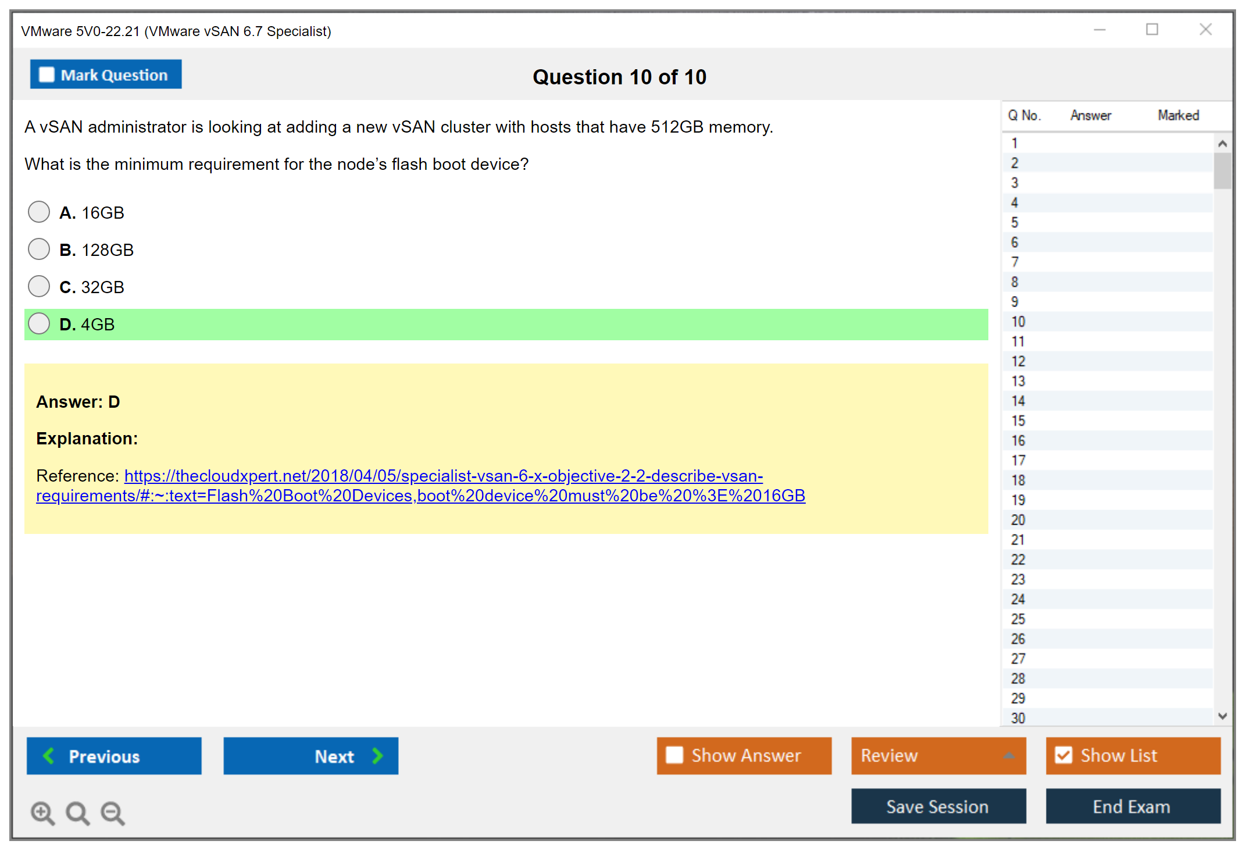Maximize the exam window
Screen dimensions: 1250x855
(x=1152, y=30)
